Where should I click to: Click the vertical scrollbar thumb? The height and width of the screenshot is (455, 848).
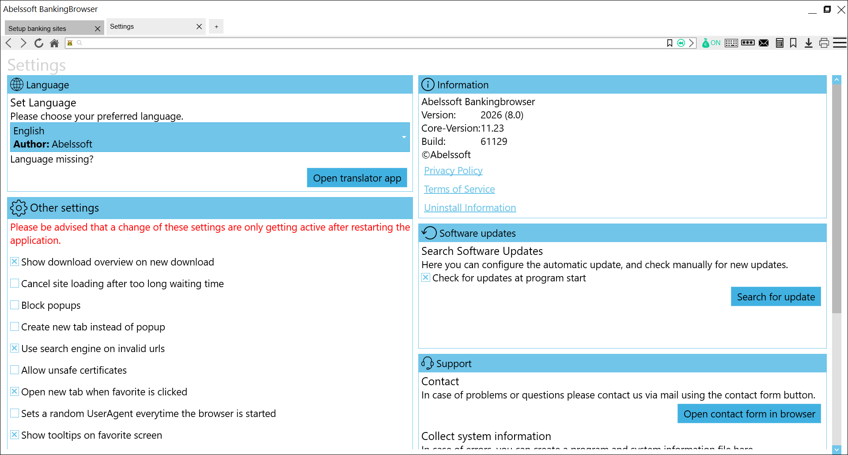coord(837,199)
